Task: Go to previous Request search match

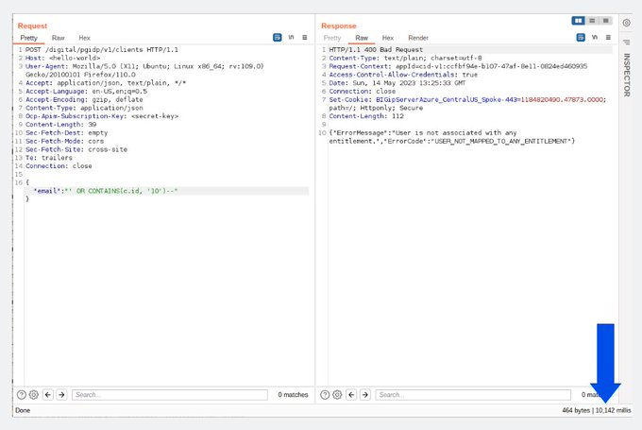Action: click(48, 395)
